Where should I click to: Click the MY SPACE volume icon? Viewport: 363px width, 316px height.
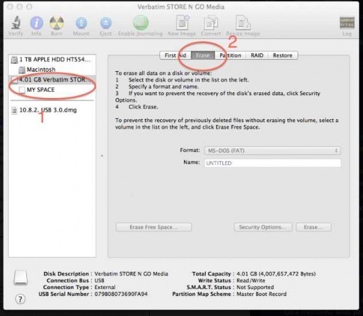pos(22,90)
